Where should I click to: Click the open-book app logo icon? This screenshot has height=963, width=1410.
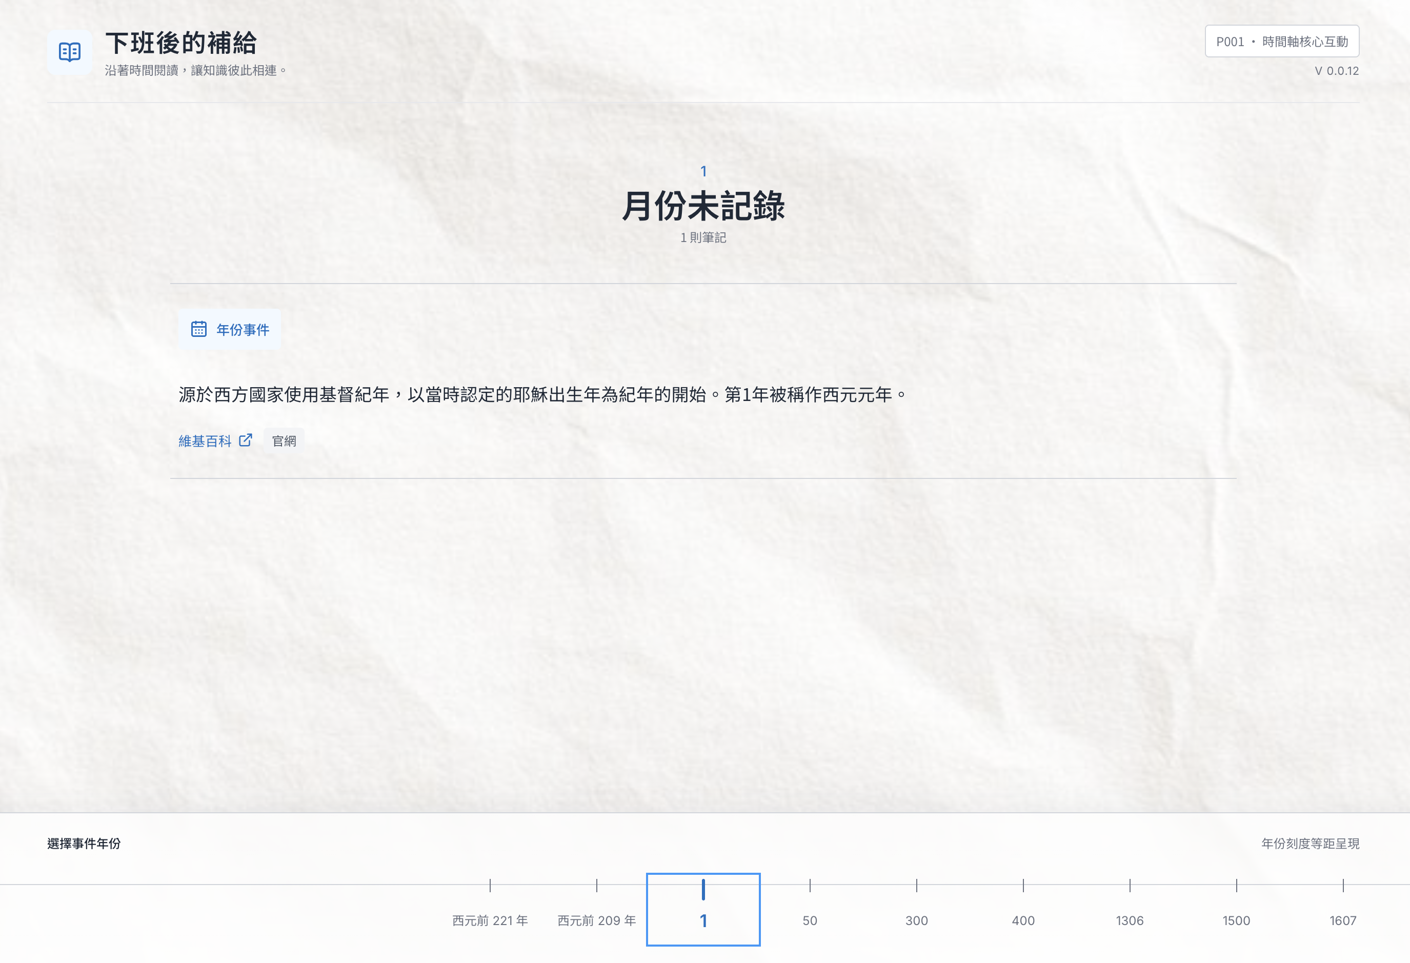69,52
